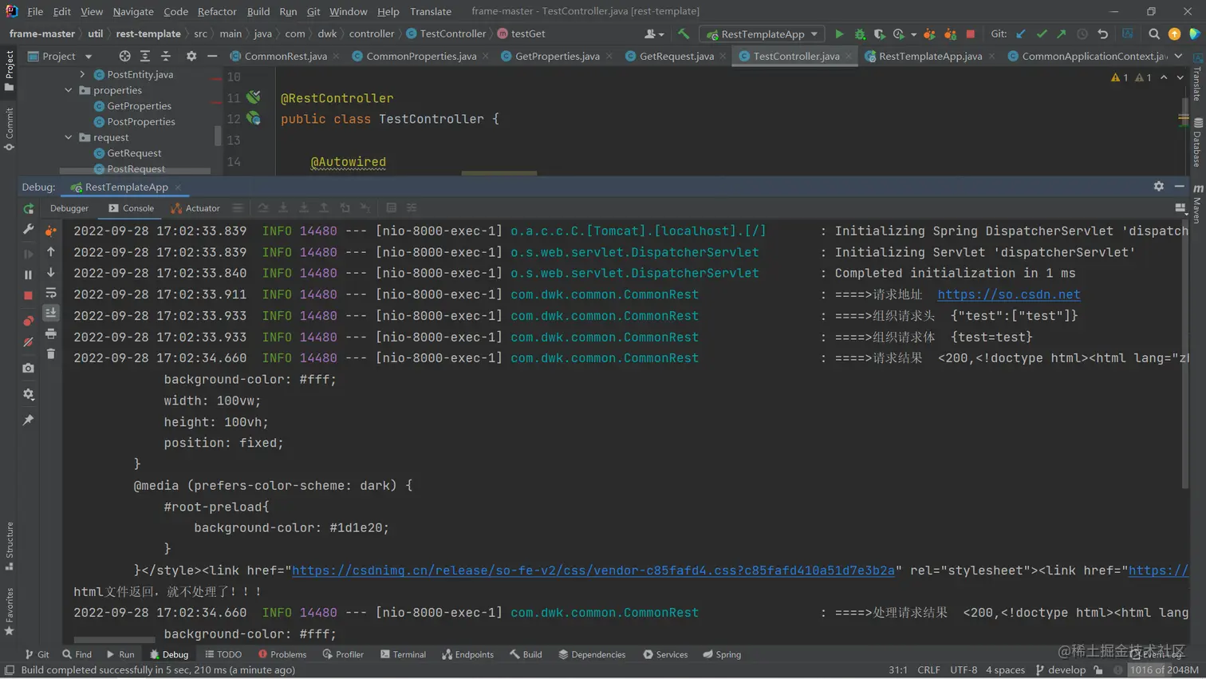Rerun RestTemplateApp in the Debug panel

coord(29,209)
